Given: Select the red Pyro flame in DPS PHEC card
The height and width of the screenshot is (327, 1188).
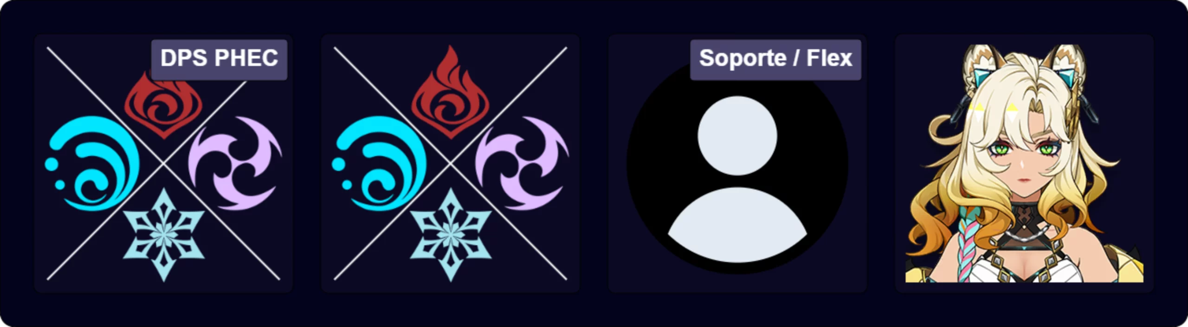Looking at the screenshot, I should [x=163, y=107].
